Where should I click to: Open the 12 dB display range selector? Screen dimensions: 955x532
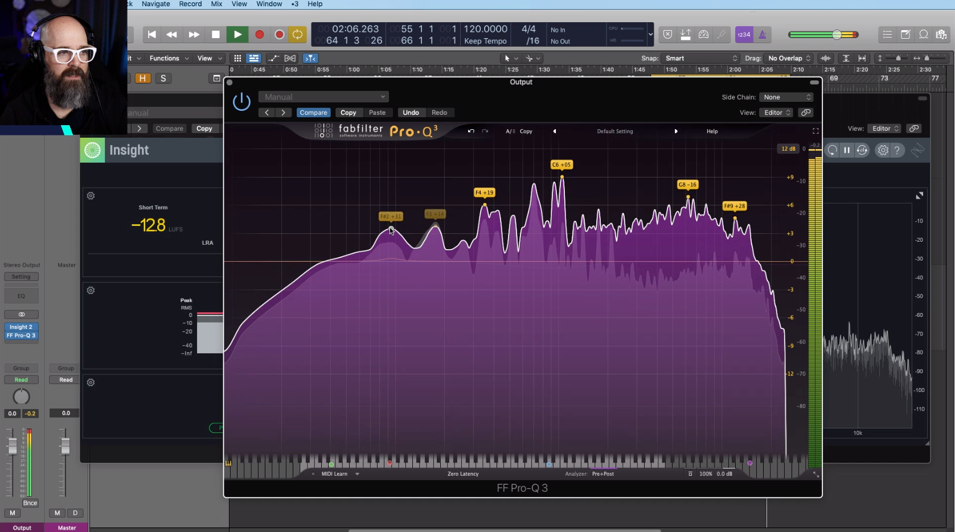click(x=788, y=149)
